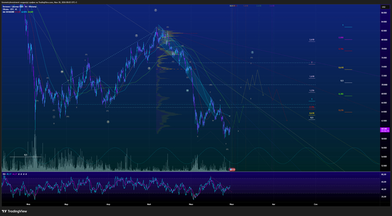The width and height of the screenshot is (392, 216).
Task: Click the Bitcoin / US Dollar symbol title
Action: (x=20, y=7)
